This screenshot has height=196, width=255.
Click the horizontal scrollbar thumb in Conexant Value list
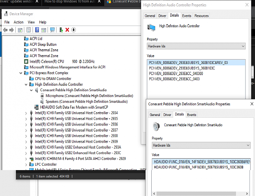(196, 194)
